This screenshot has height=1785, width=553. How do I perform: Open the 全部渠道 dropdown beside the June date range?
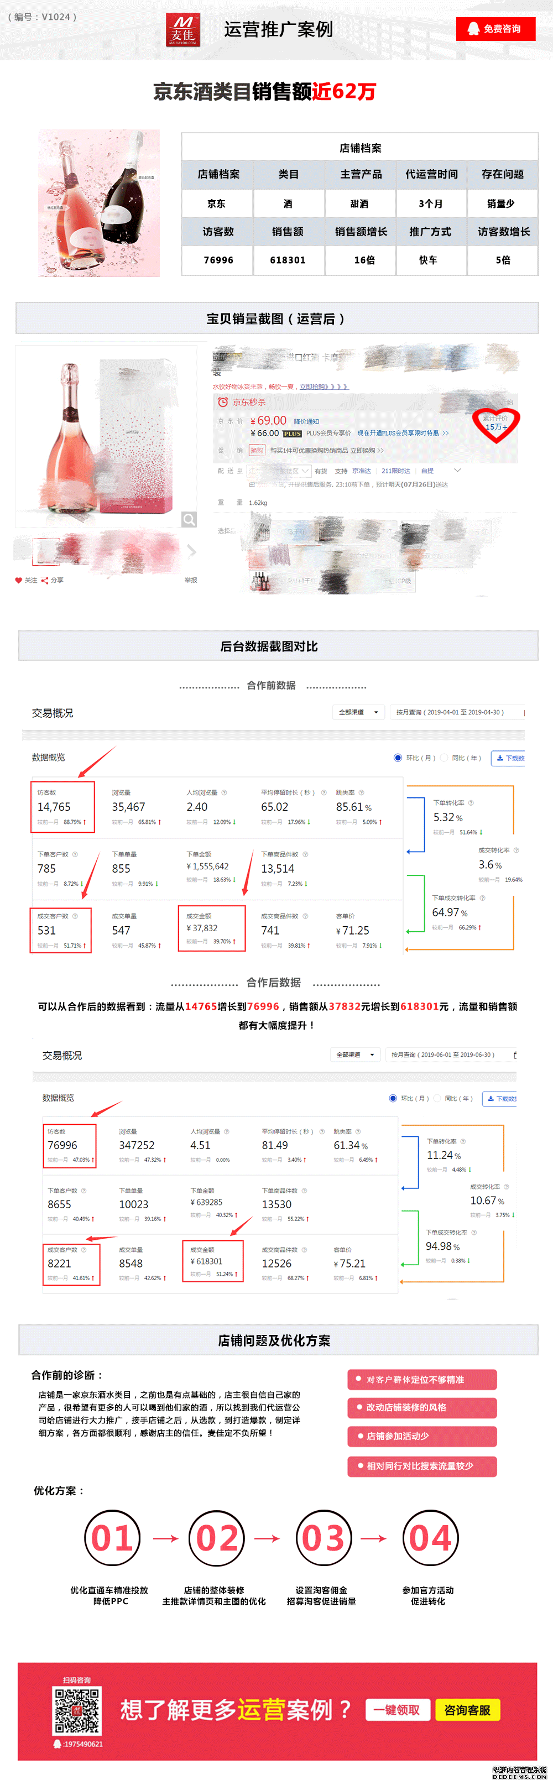(356, 1054)
